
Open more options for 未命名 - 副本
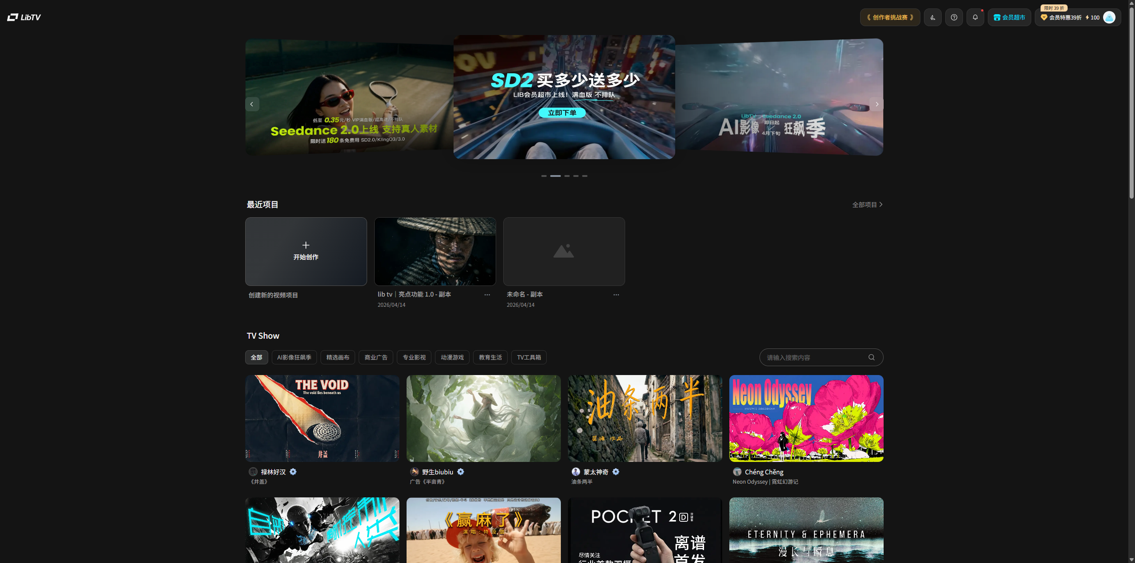click(616, 295)
